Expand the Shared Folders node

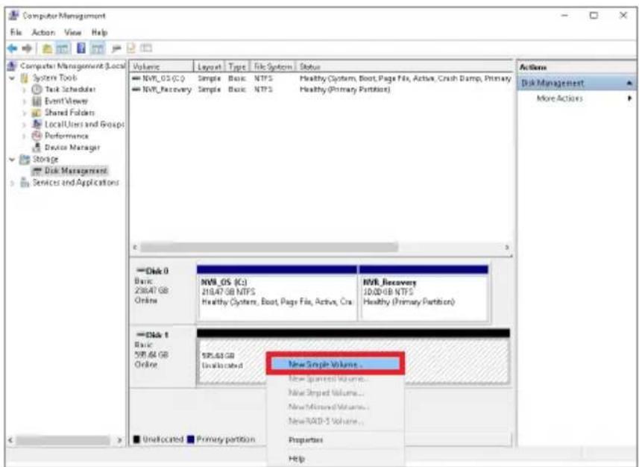(25, 113)
